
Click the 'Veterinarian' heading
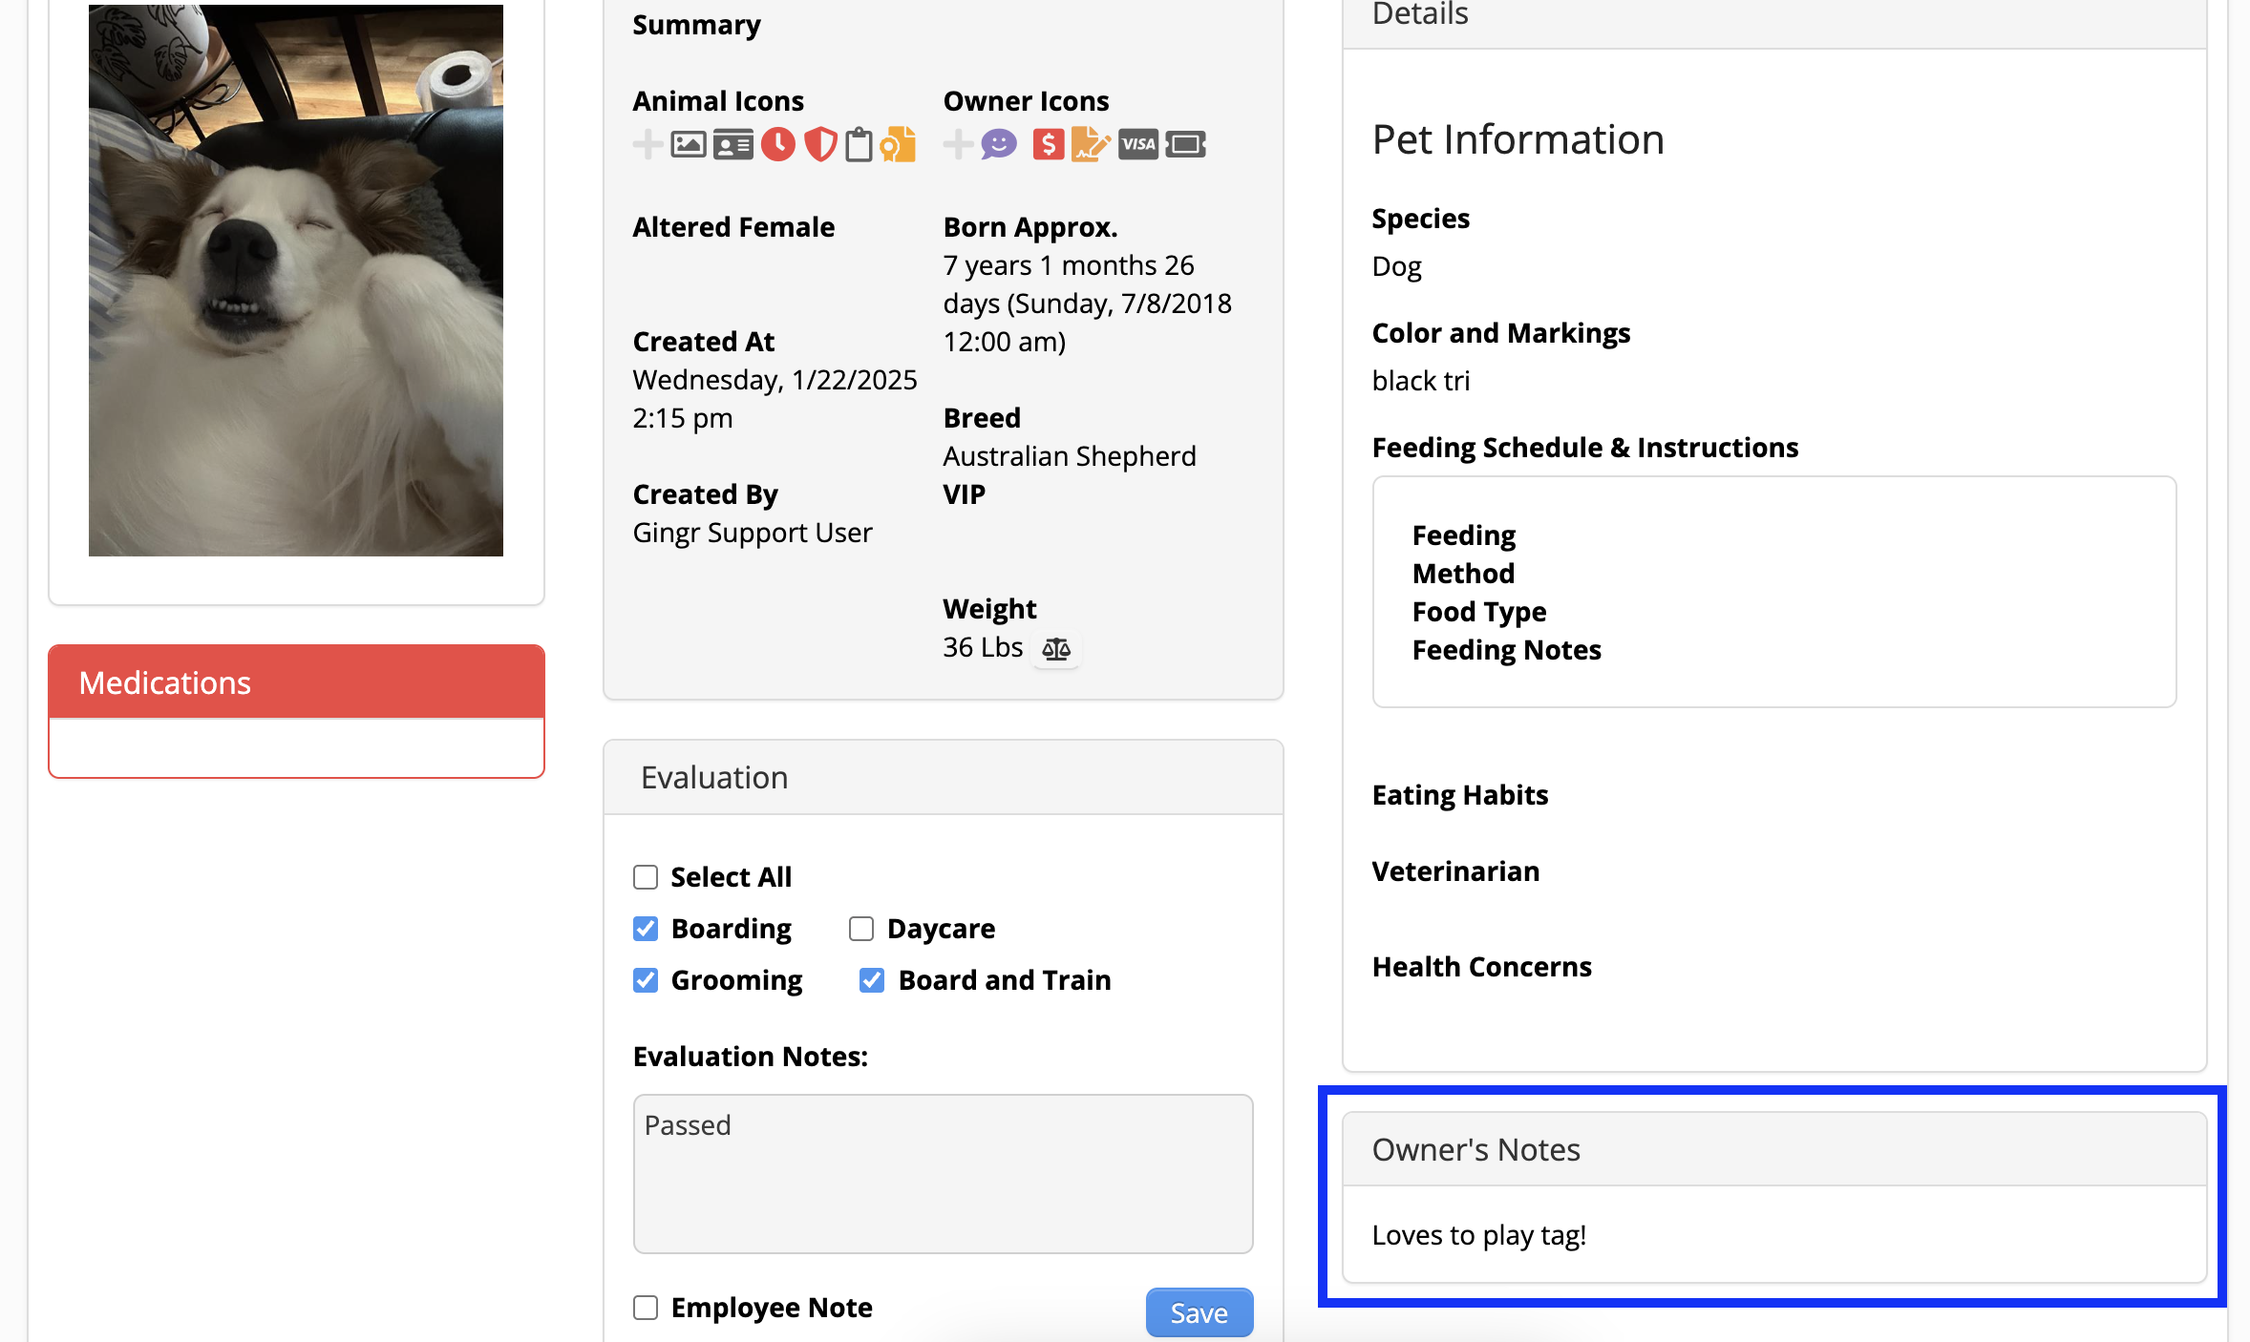1455,871
